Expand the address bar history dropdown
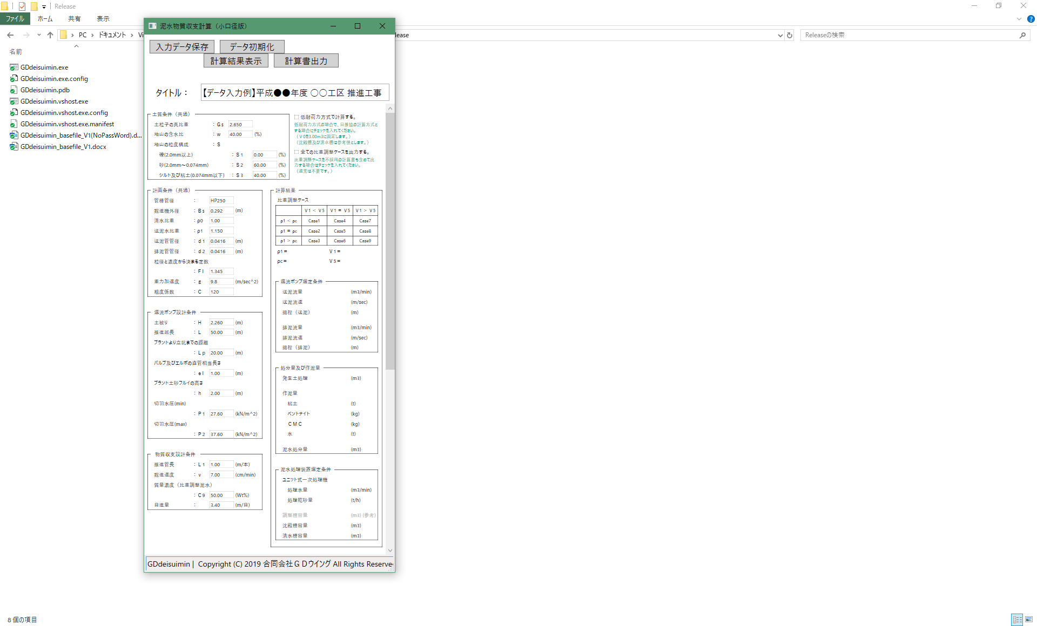 tap(780, 35)
